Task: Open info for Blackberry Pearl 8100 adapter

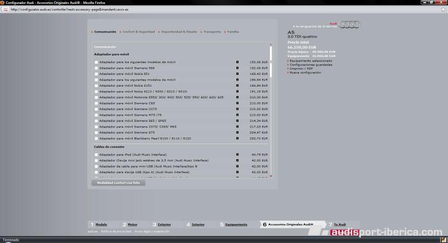Action: click(237, 138)
